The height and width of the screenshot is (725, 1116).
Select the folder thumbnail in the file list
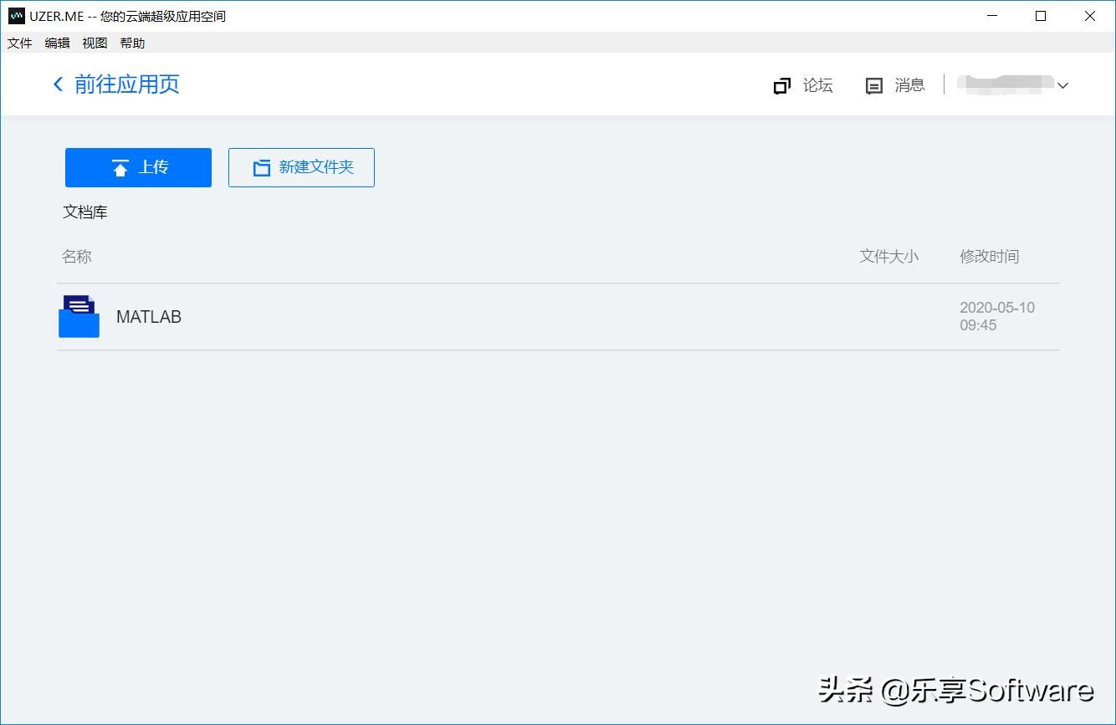click(x=78, y=317)
